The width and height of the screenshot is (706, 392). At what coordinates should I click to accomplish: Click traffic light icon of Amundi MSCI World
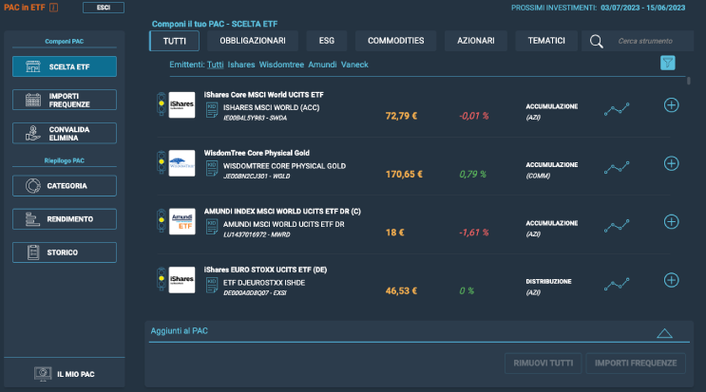pyautogui.click(x=162, y=221)
